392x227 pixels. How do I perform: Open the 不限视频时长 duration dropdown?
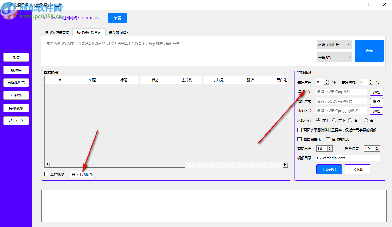[334, 45]
